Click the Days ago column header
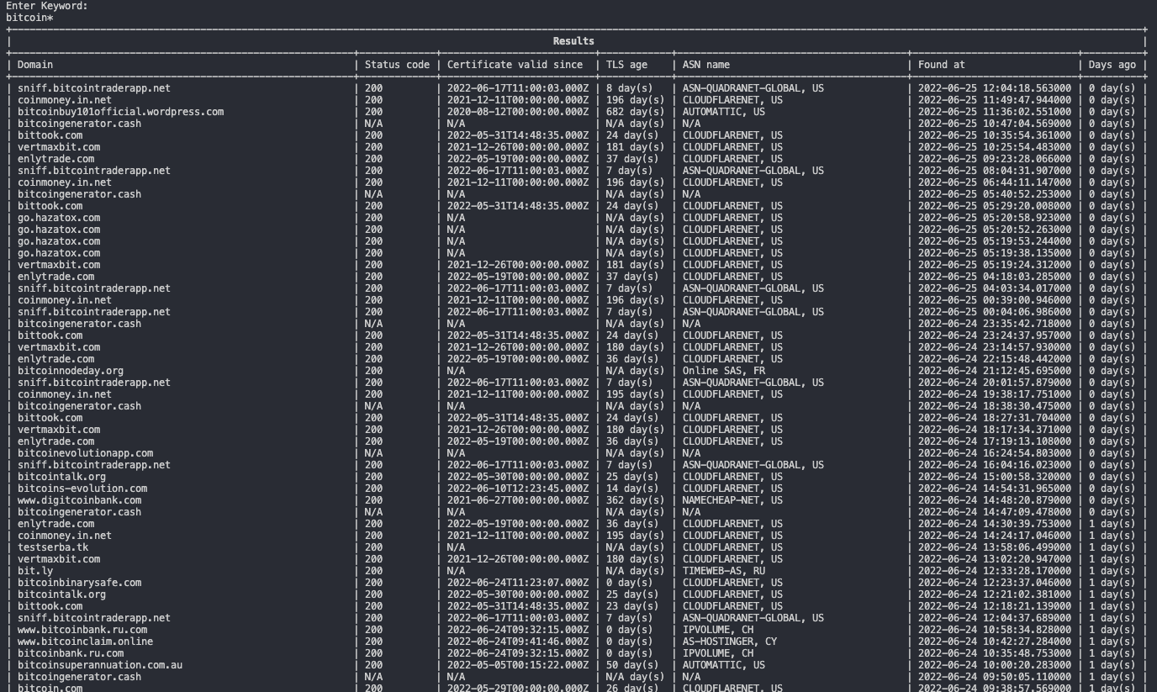This screenshot has height=692, width=1157. [x=1114, y=64]
